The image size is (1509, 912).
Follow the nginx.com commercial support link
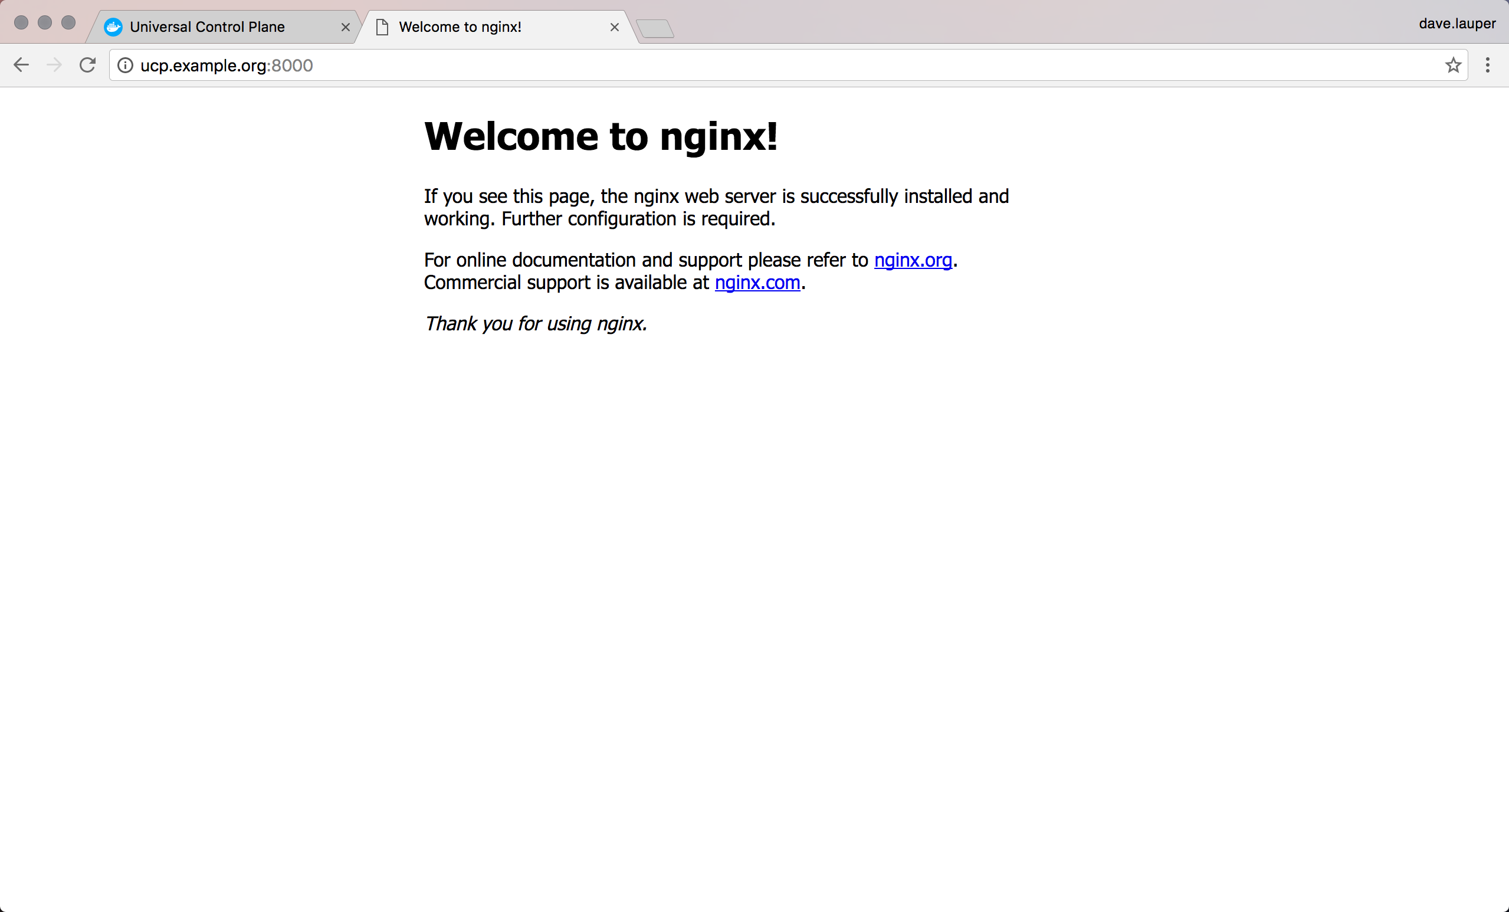(757, 283)
